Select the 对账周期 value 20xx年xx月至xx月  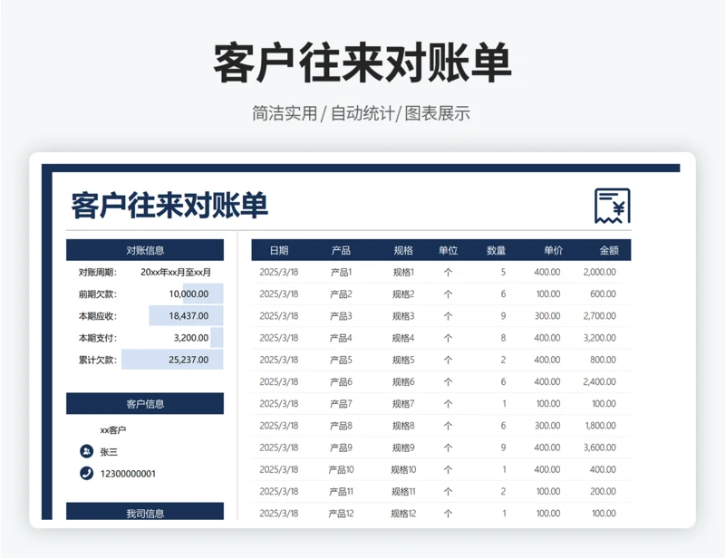176,272
